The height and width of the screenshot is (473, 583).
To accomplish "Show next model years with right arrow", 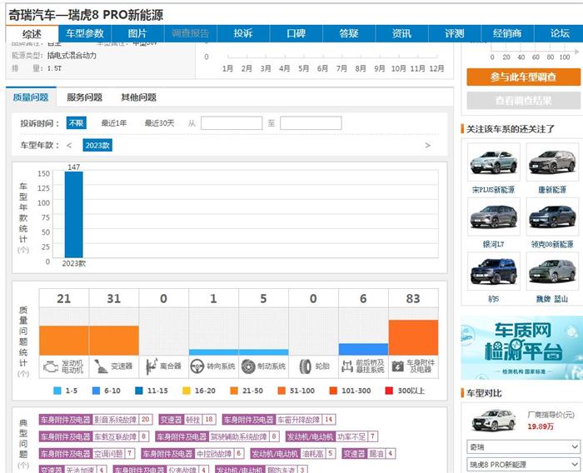I will [x=427, y=146].
